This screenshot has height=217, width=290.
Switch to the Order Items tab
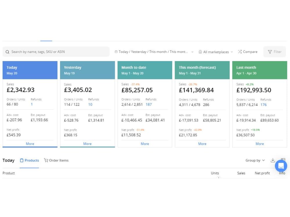click(56, 160)
